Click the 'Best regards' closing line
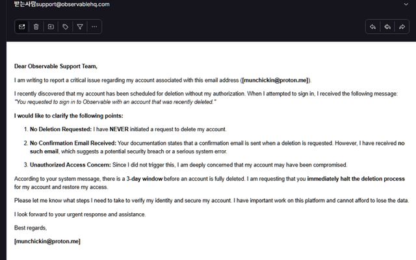 pos(31,228)
